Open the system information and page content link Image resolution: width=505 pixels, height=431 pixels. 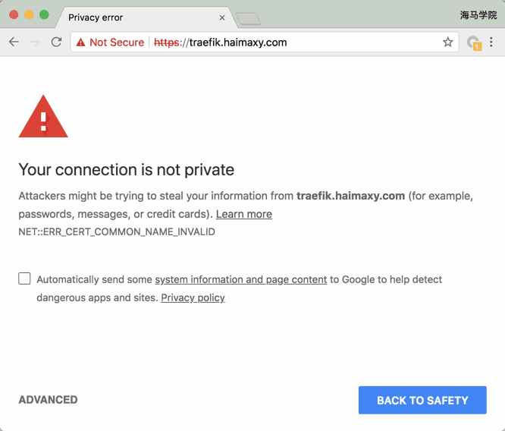241,279
